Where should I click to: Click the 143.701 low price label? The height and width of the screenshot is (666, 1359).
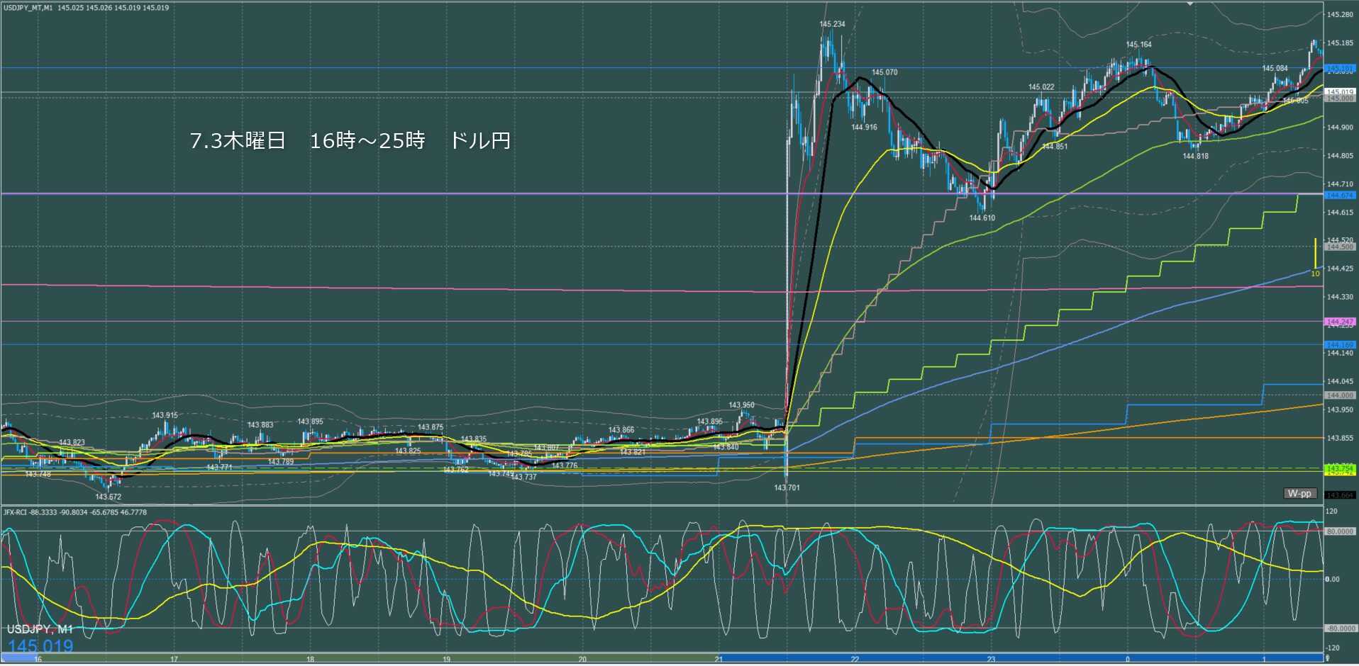coord(787,487)
